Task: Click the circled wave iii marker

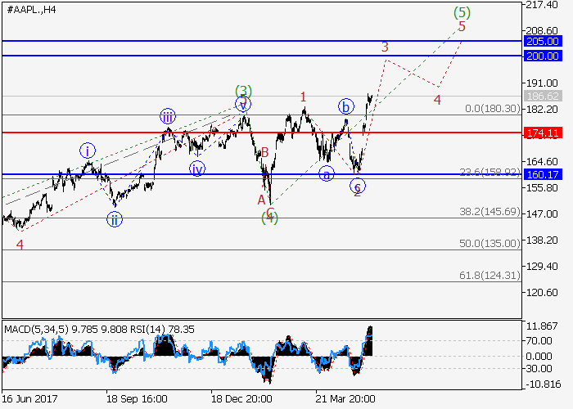Action: point(167,115)
